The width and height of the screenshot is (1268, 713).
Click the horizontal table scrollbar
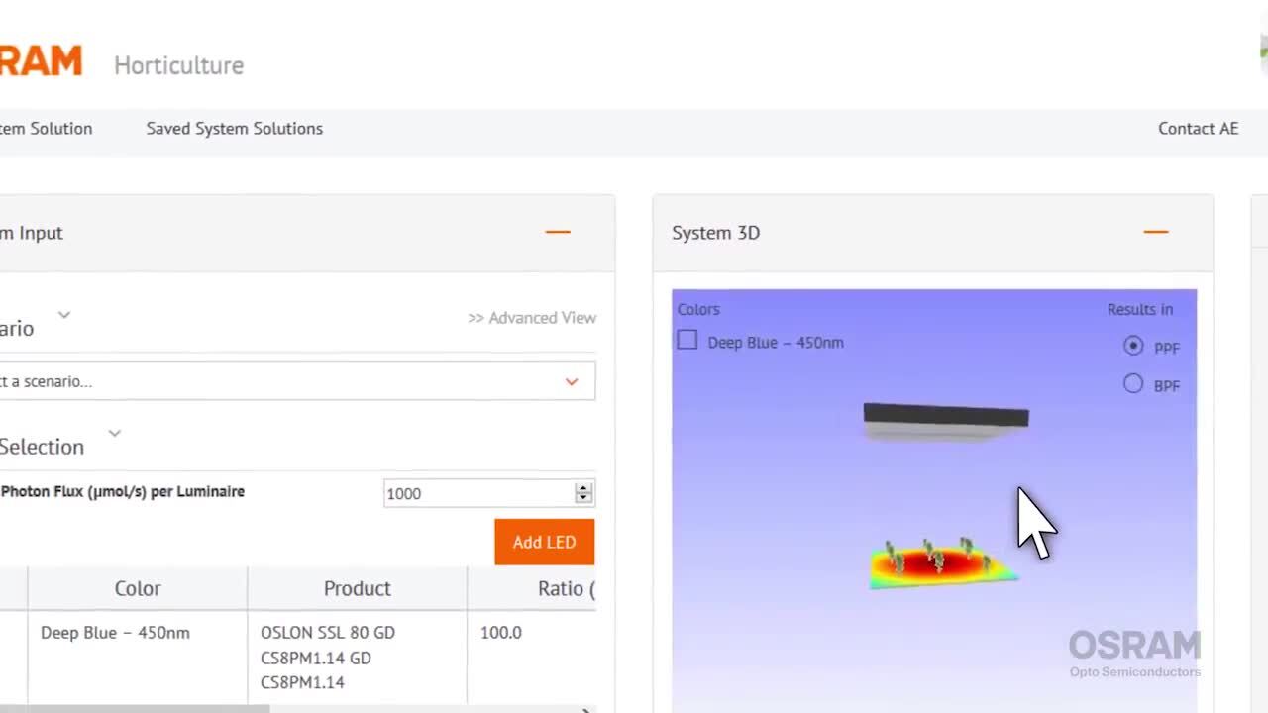tap(135, 708)
